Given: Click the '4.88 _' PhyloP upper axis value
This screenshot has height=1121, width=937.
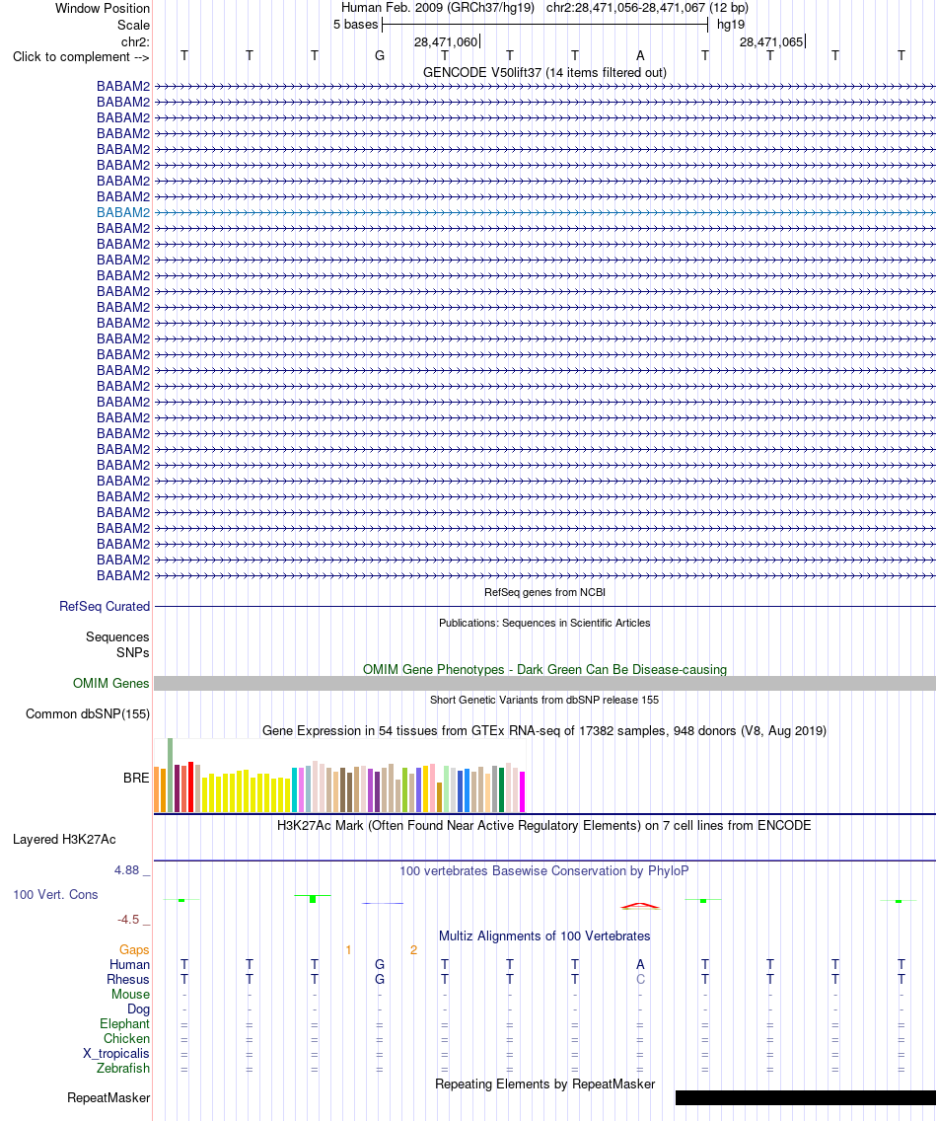Looking at the screenshot, I should click(x=132, y=870).
